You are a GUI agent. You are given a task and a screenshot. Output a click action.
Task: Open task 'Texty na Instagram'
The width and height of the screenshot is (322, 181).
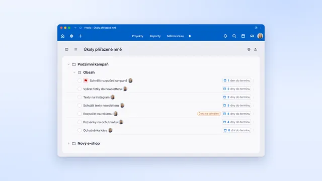(x=96, y=97)
